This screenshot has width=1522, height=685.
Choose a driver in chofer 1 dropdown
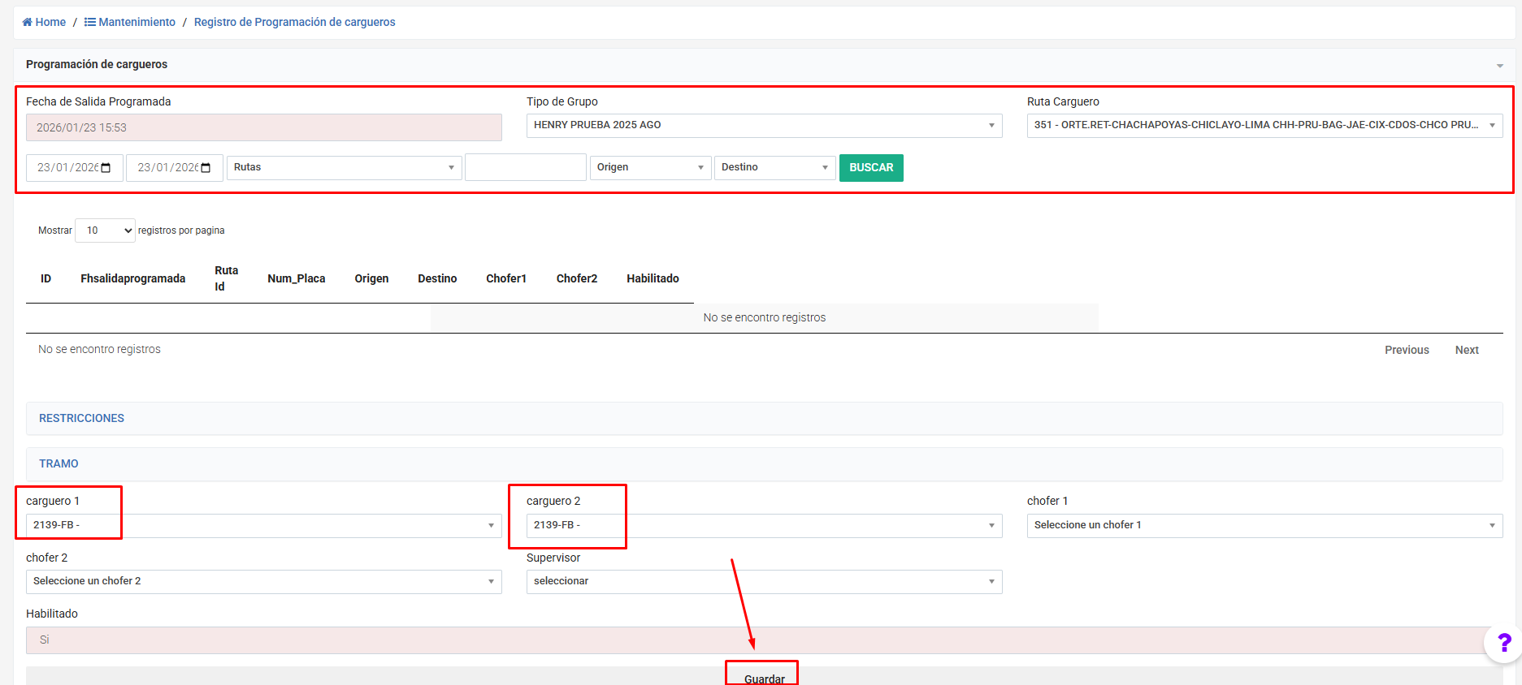click(x=1264, y=526)
